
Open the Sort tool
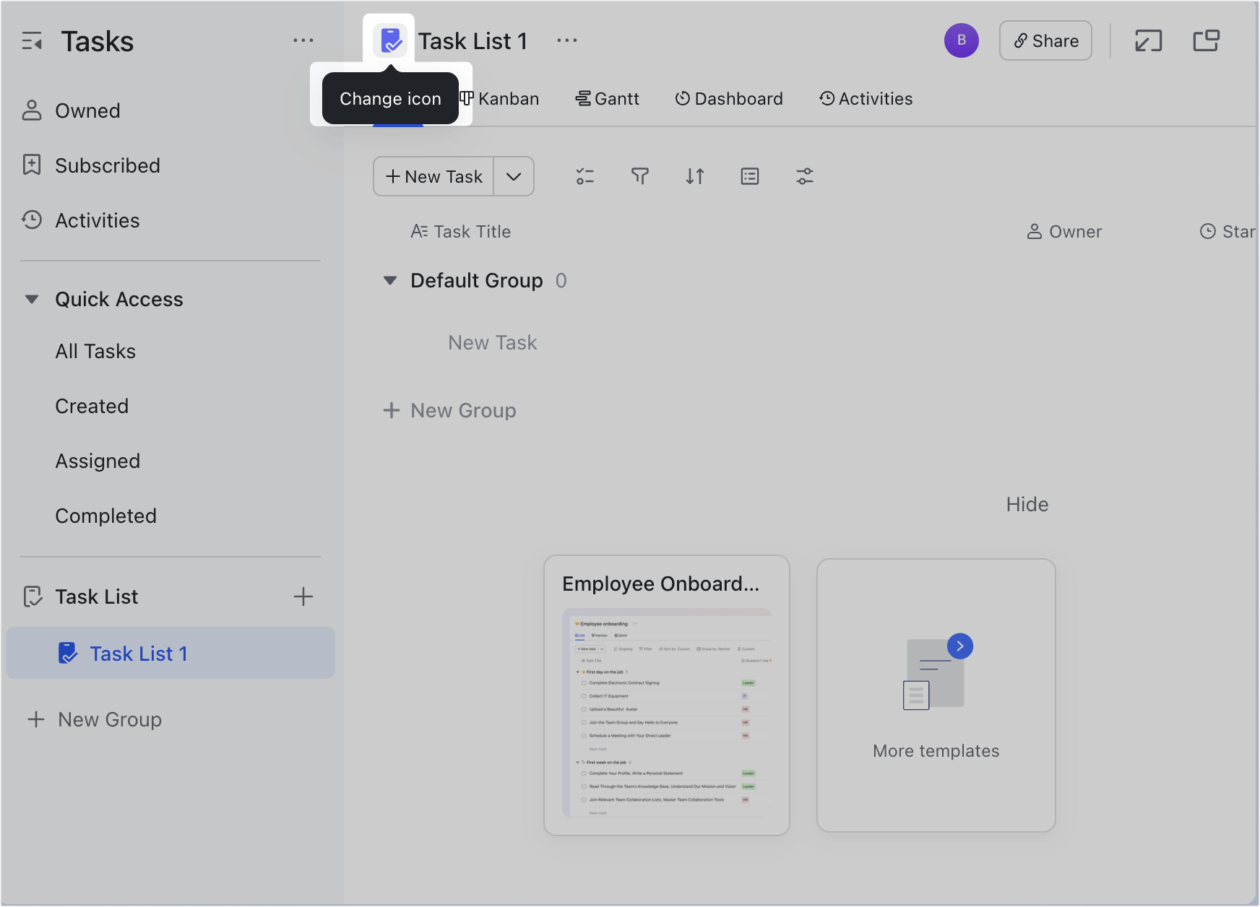coord(695,176)
